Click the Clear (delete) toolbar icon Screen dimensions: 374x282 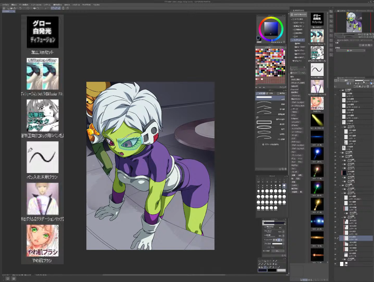point(28,8)
